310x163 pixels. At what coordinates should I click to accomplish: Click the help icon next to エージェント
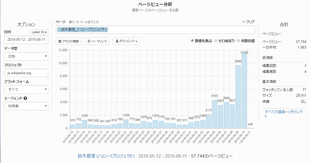[x=25, y=98]
